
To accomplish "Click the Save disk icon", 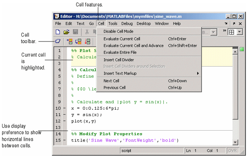I will tap(75, 32).
